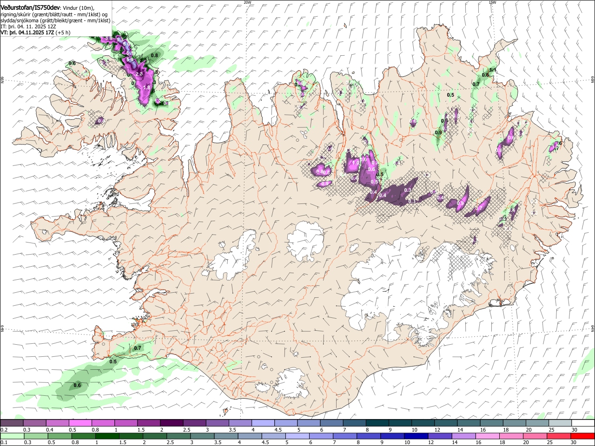Pick the darkest green swatch labeled 1, lower row
The width and height of the screenshot is (595, 446).
(106, 436)
